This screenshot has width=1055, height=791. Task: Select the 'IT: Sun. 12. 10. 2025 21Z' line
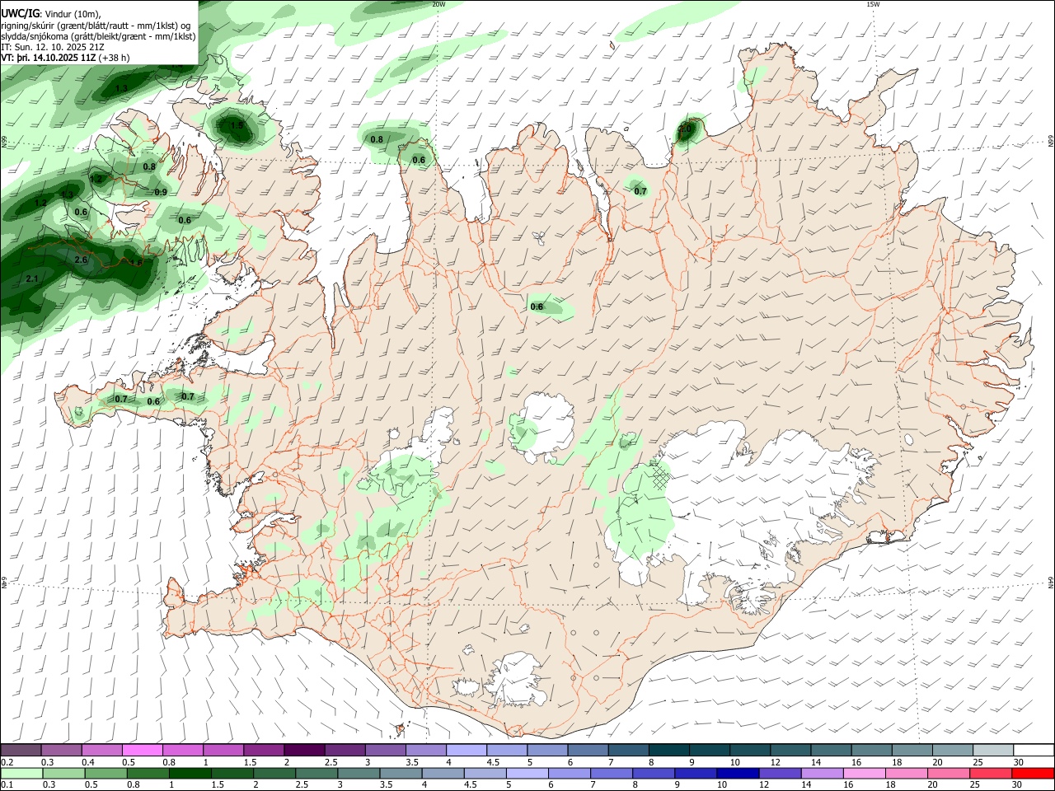click(52, 48)
